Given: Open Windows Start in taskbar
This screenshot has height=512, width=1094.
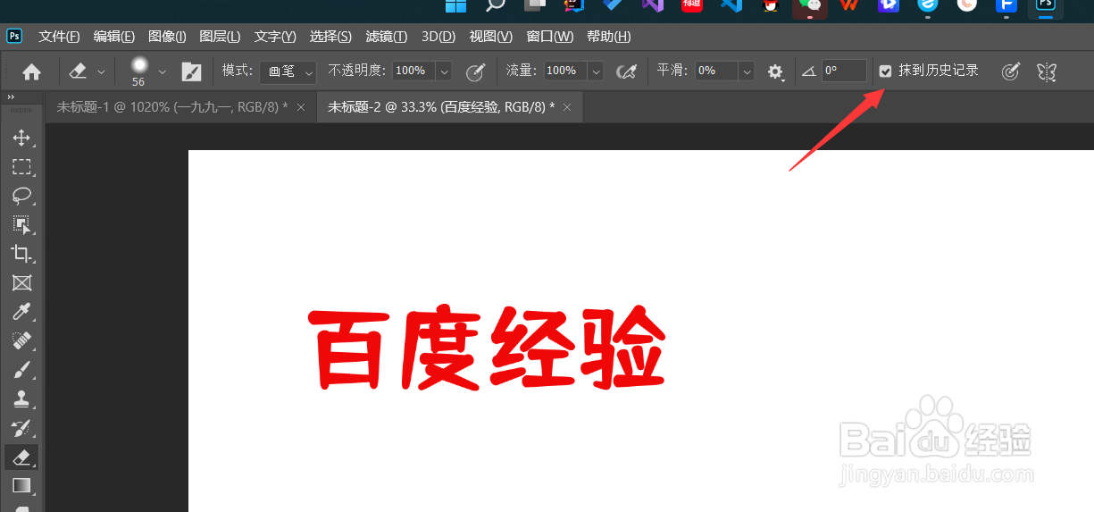Looking at the screenshot, I should click(455, 5).
